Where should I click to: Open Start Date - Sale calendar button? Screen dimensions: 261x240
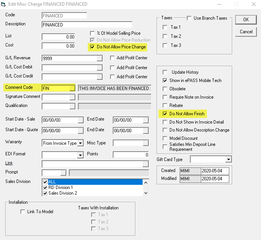[x=81, y=120]
